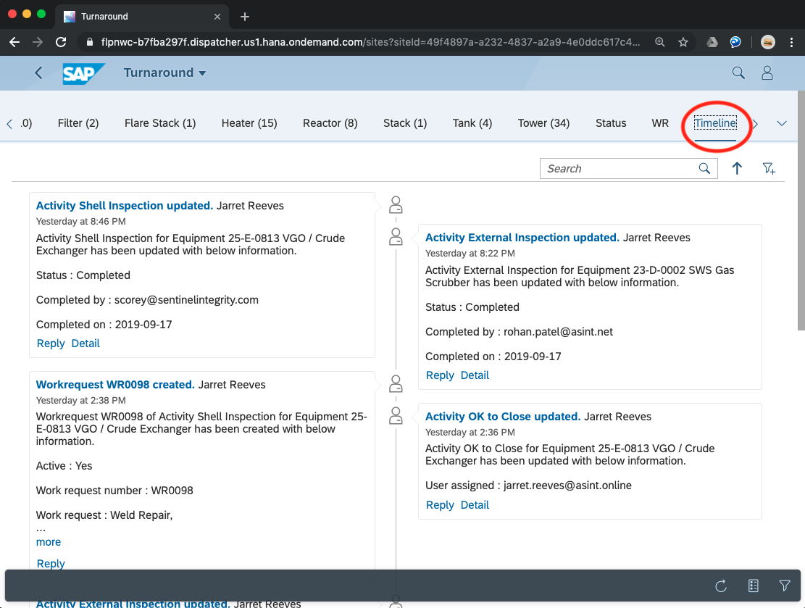The height and width of the screenshot is (608, 805).
Task: Switch to the Tower (34) tab
Action: click(543, 123)
